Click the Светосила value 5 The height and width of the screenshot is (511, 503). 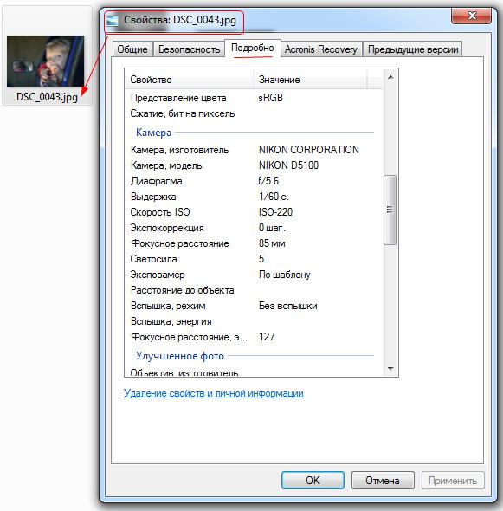(x=261, y=259)
